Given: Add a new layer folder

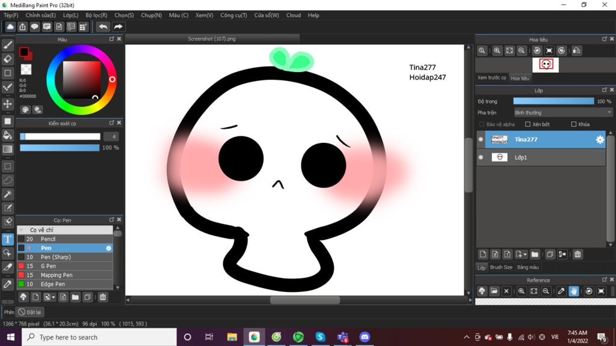Looking at the screenshot, I should (x=535, y=254).
